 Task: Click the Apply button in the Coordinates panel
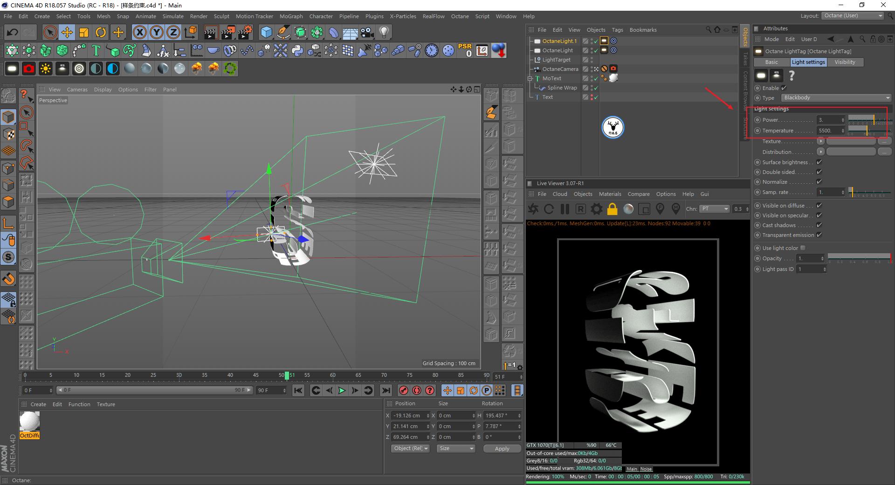[x=502, y=448]
